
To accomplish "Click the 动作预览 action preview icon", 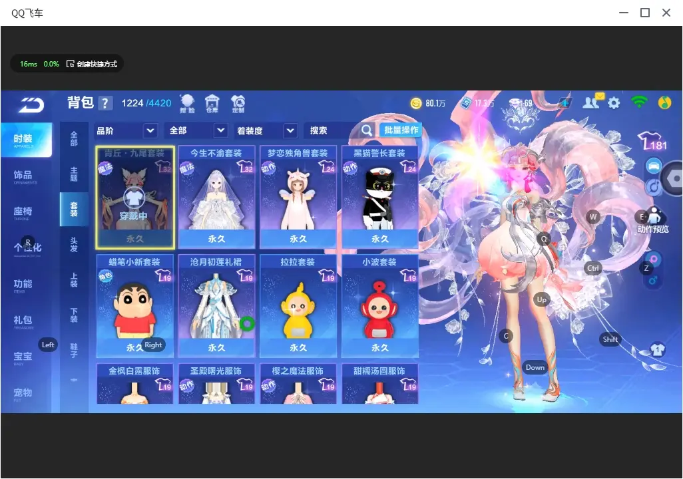I will click(653, 220).
